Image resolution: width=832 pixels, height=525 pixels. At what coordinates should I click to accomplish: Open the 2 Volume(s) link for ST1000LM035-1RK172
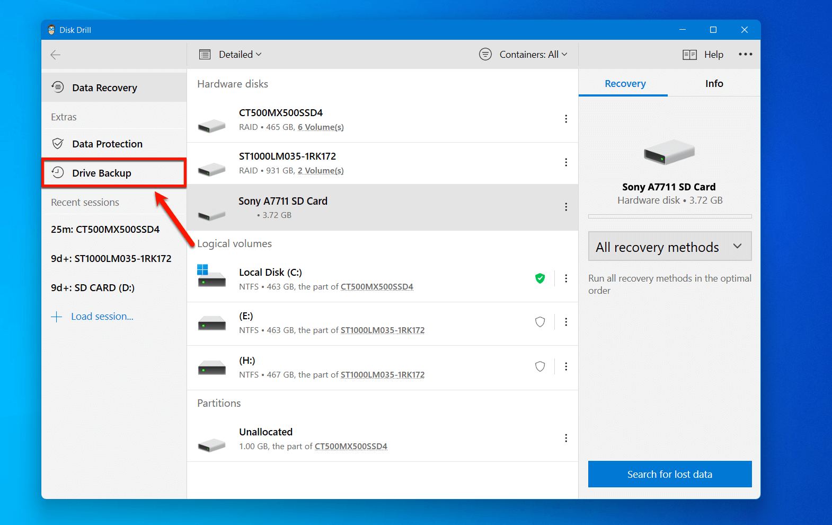coord(321,171)
